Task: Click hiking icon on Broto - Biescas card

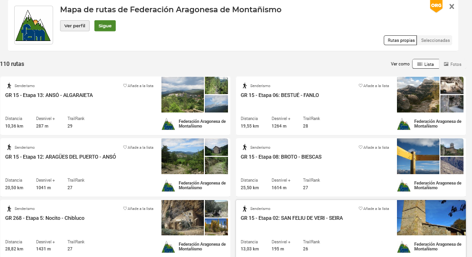Action: [244, 147]
